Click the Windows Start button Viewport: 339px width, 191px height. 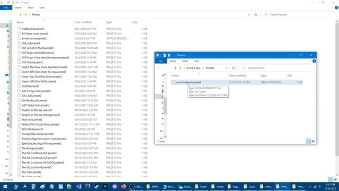pyautogui.click(x=5, y=186)
